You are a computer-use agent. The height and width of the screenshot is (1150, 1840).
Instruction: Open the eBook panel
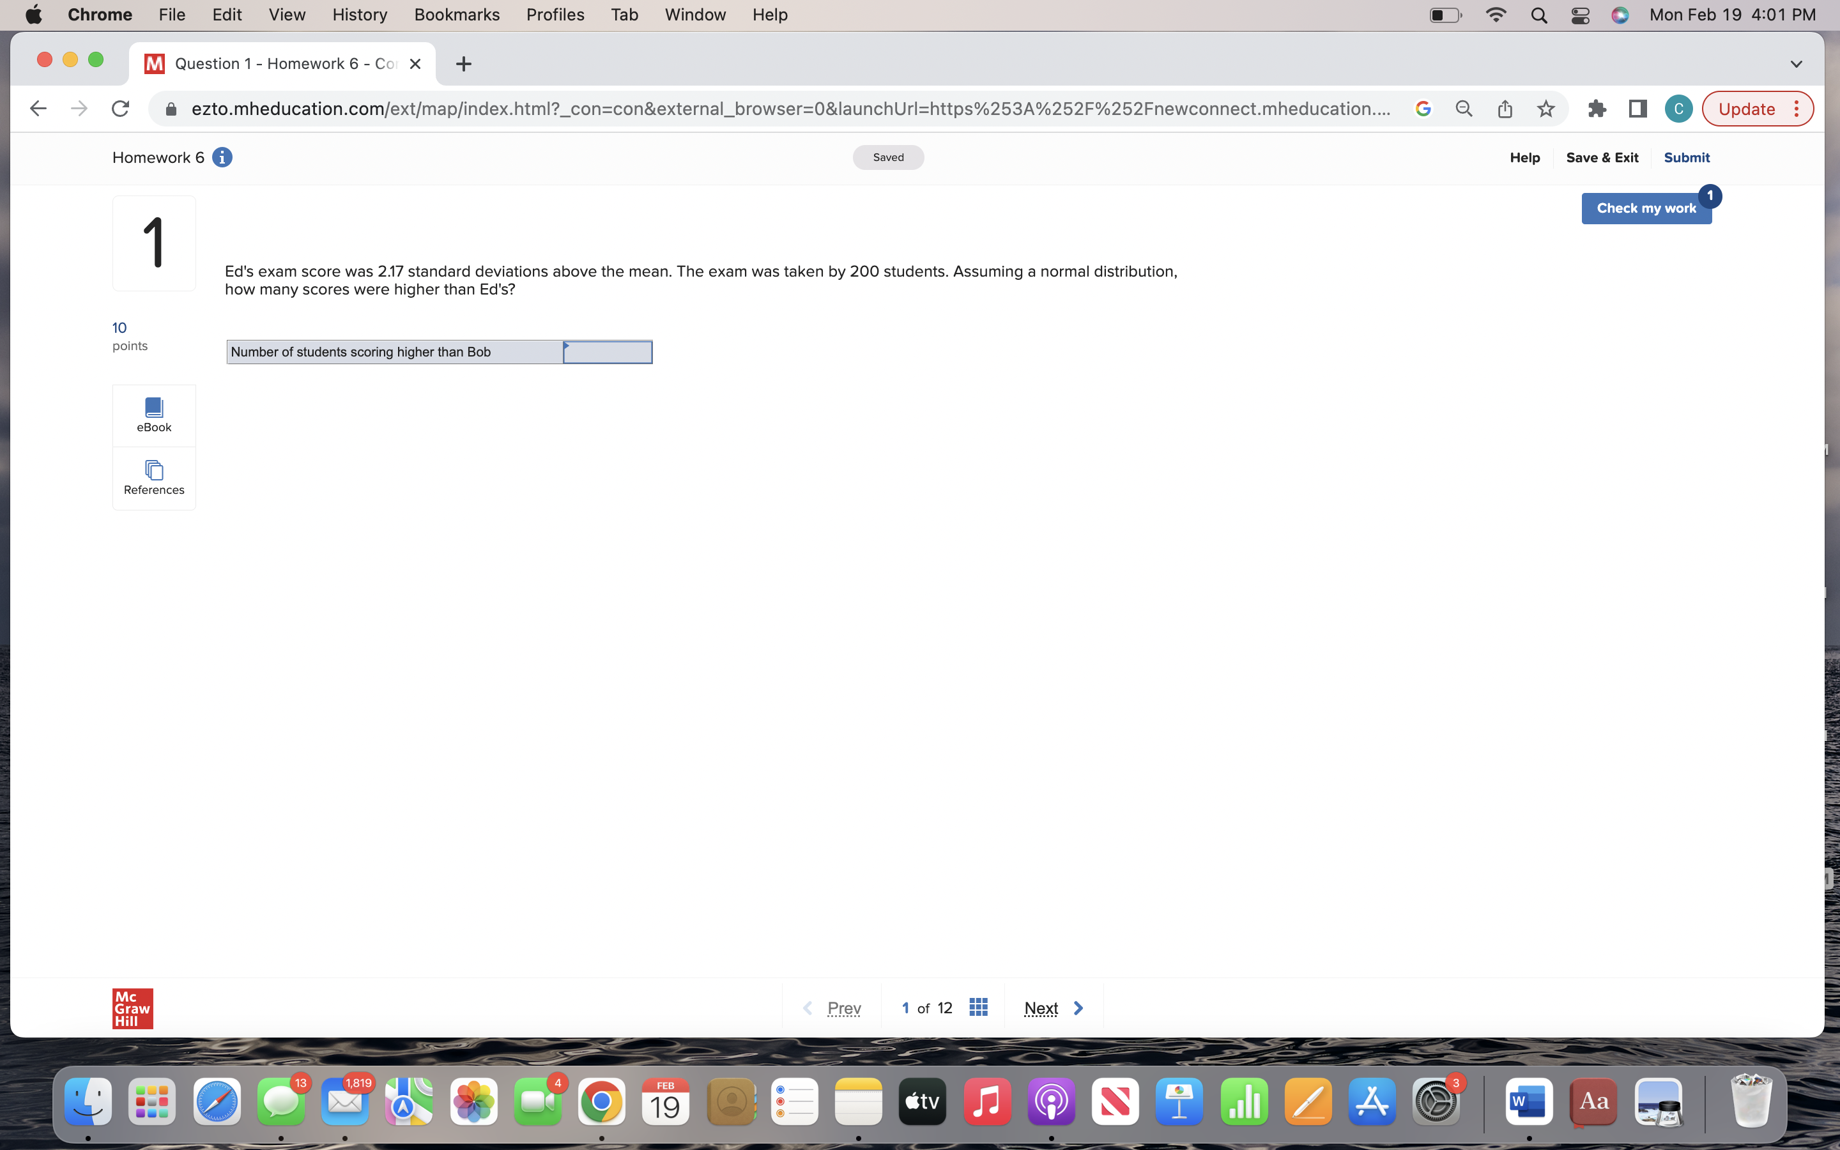[x=153, y=415]
